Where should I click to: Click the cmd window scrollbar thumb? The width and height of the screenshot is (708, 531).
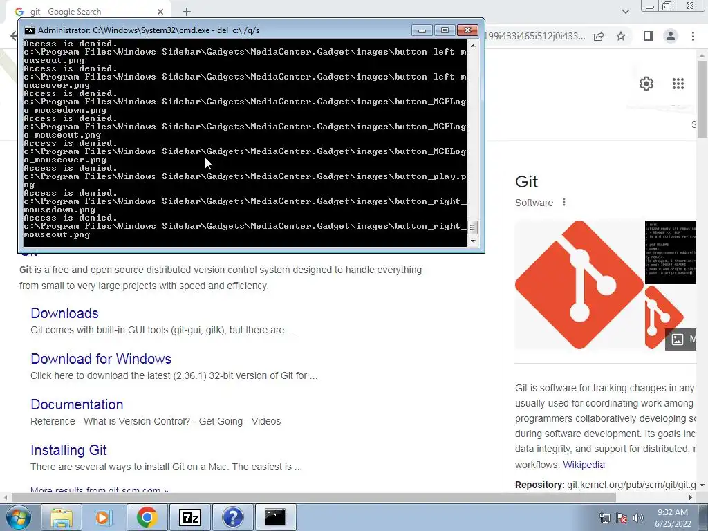472,227
